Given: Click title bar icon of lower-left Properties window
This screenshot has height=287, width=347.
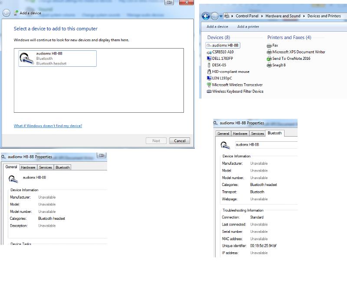Looking at the screenshot, I should tap(3, 157).
